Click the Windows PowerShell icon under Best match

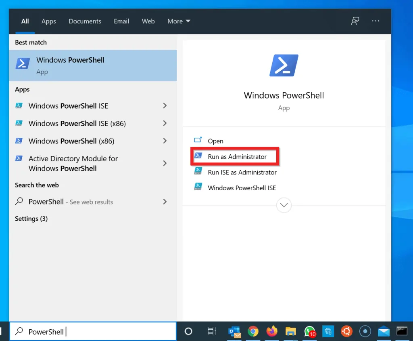point(22,63)
